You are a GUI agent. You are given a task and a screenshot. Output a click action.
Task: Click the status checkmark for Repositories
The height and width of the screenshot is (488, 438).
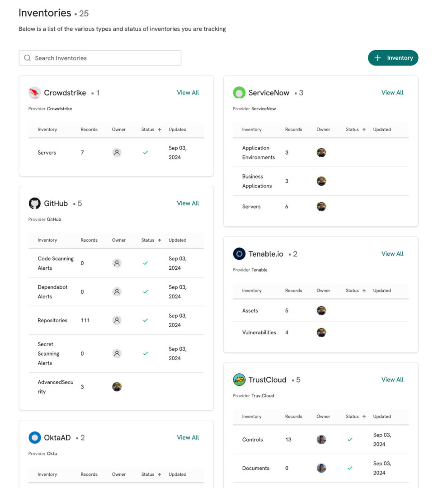(146, 320)
